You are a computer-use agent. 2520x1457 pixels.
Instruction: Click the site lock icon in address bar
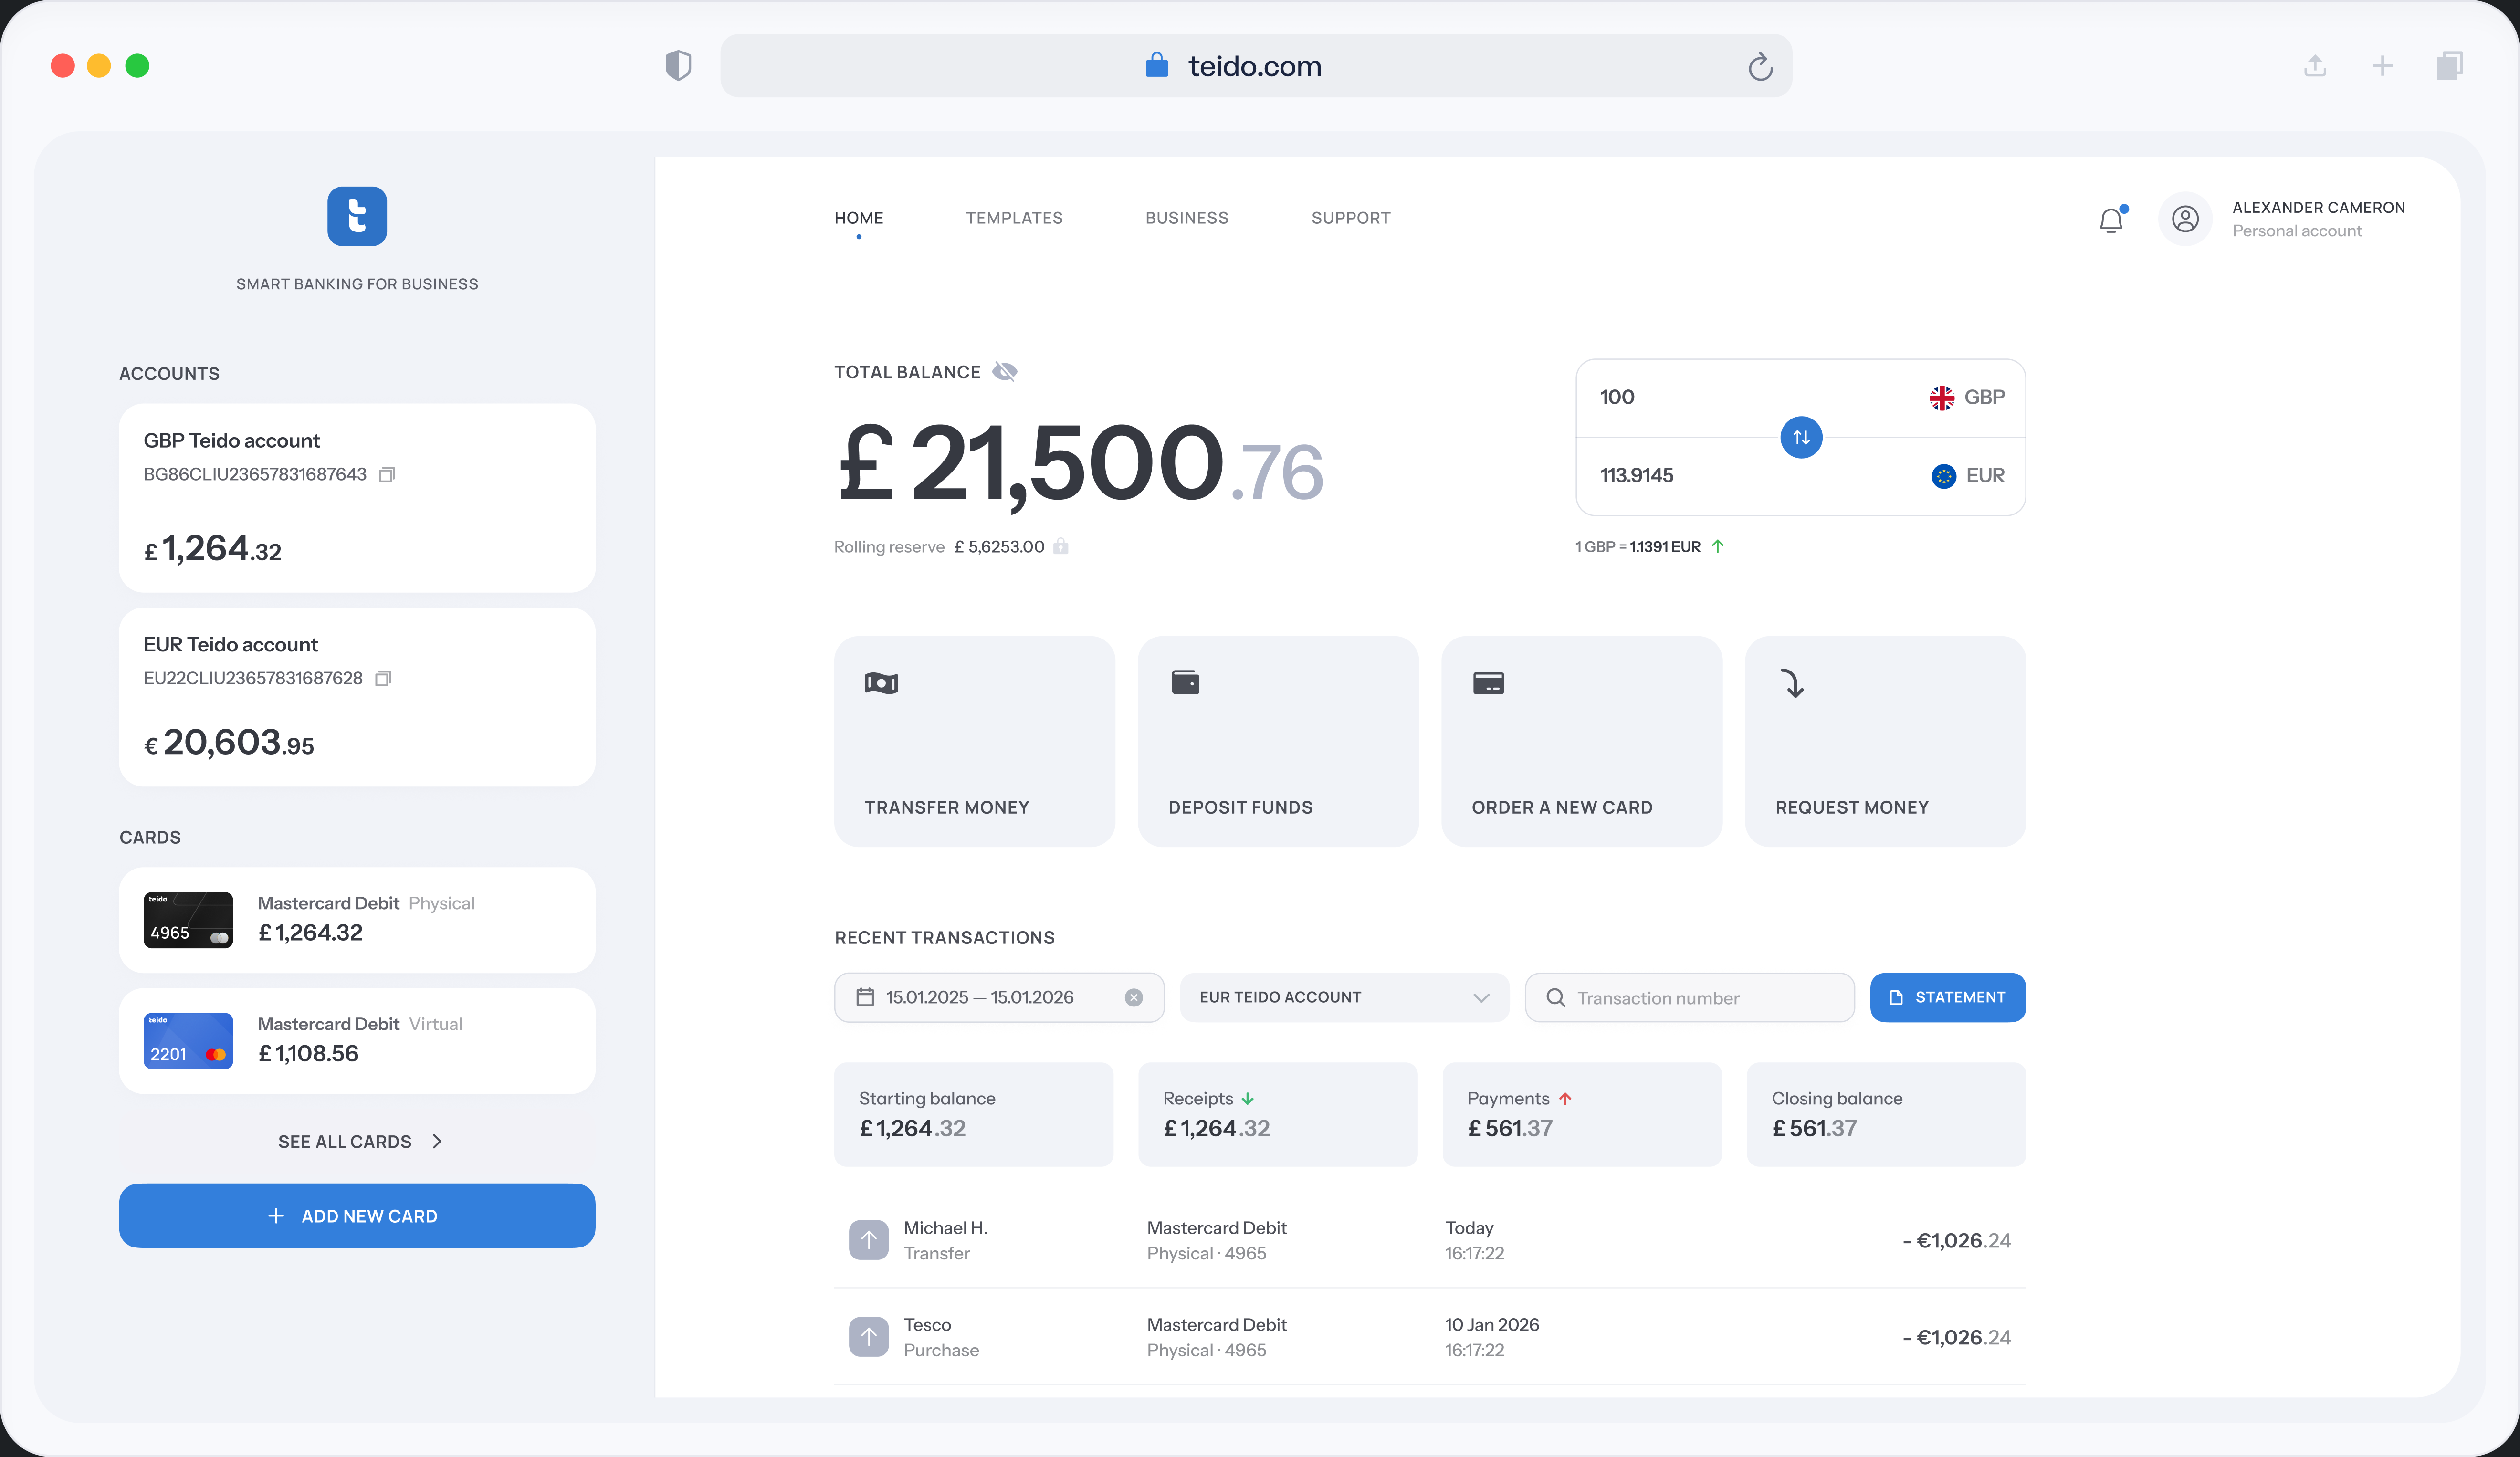pos(1157,65)
